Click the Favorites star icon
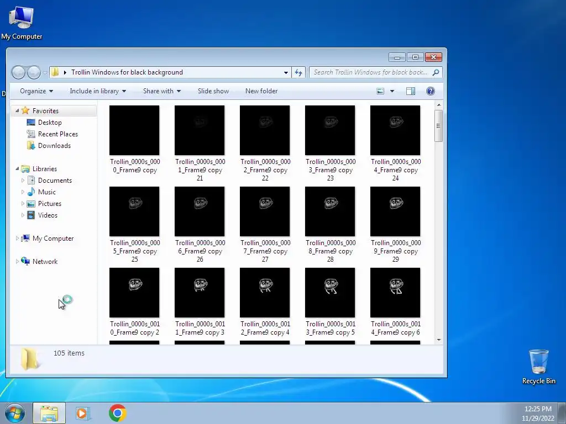 (25, 110)
